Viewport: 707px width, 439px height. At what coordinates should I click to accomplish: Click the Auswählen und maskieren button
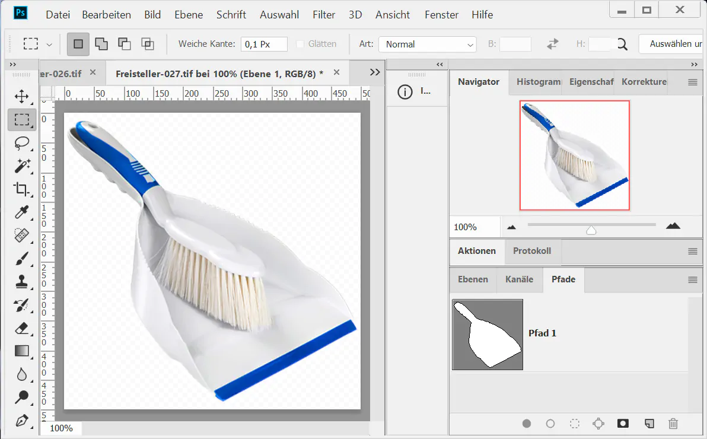(673, 44)
